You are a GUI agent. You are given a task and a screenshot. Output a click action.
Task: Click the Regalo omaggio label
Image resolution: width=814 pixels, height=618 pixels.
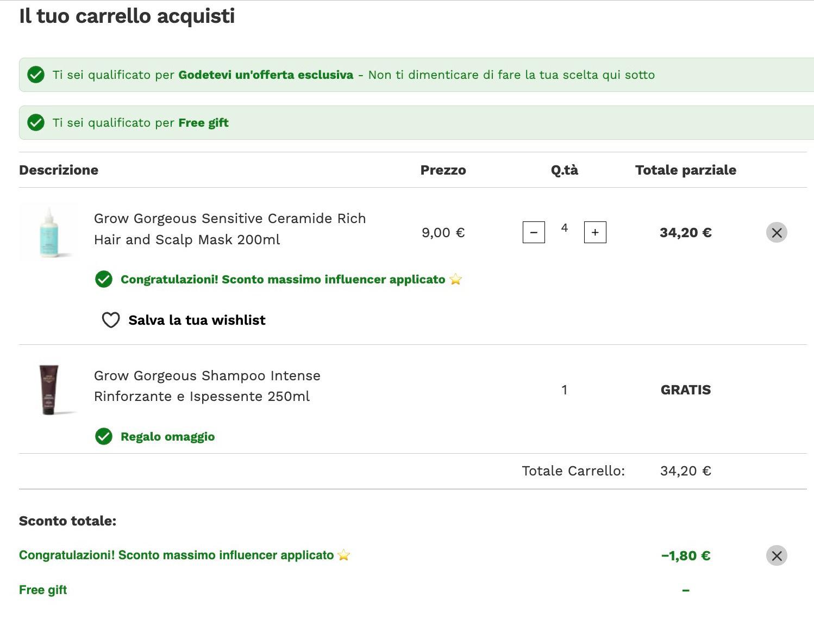pyautogui.click(x=167, y=437)
